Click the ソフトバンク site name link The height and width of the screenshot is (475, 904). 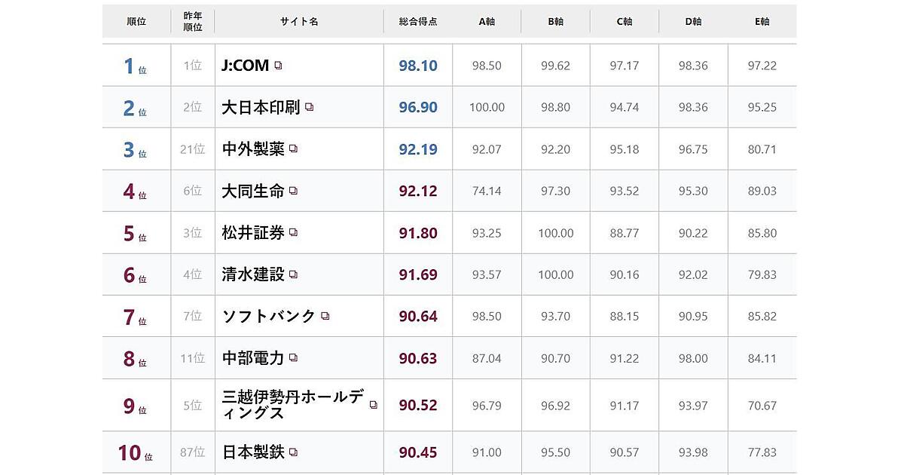point(269,317)
